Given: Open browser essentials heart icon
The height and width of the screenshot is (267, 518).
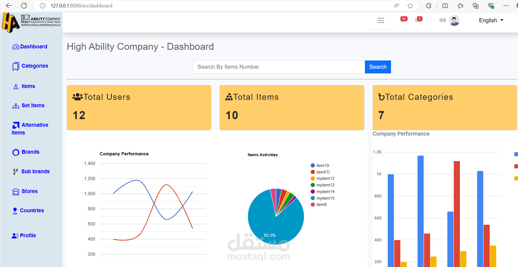Looking at the screenshot, I should click(491, 6).
